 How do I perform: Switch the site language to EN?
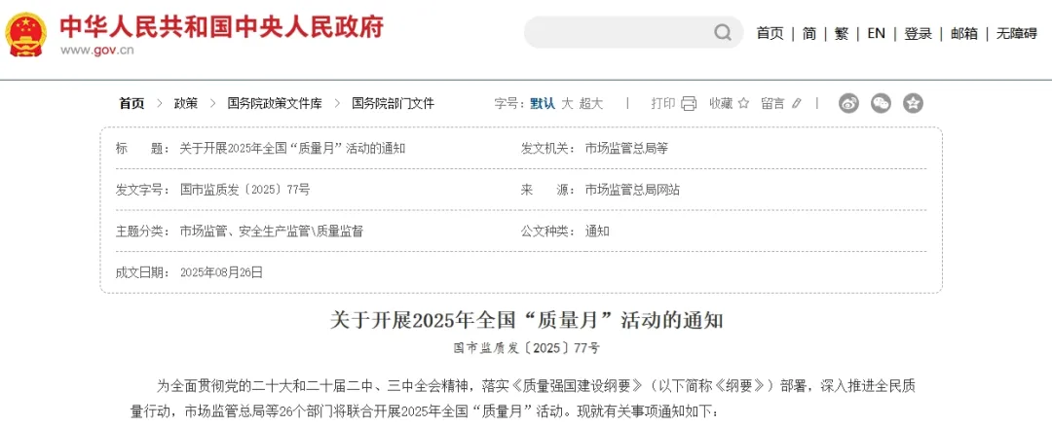[x=876, y=33]
